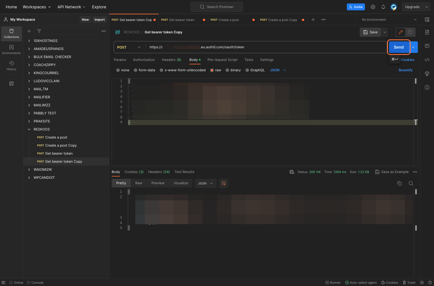Click the Import button
Viewport: 434px width, 286px height.
click(x=100, y=20)
